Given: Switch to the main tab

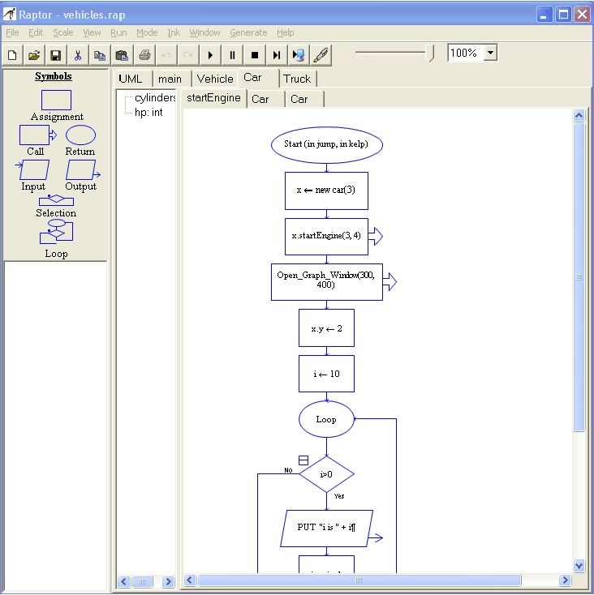Looking at the screenshot, I should tap(170, 79).
